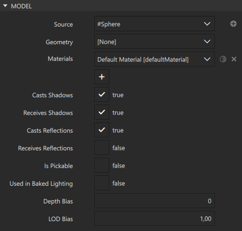Screen dimensions: 242x231
Task: Click the Materials property label
Action: (60, 59)
